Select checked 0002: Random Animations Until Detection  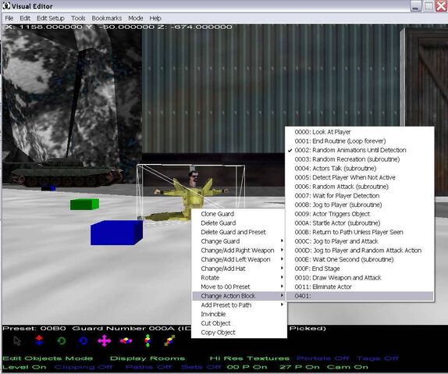coord(360,150)
